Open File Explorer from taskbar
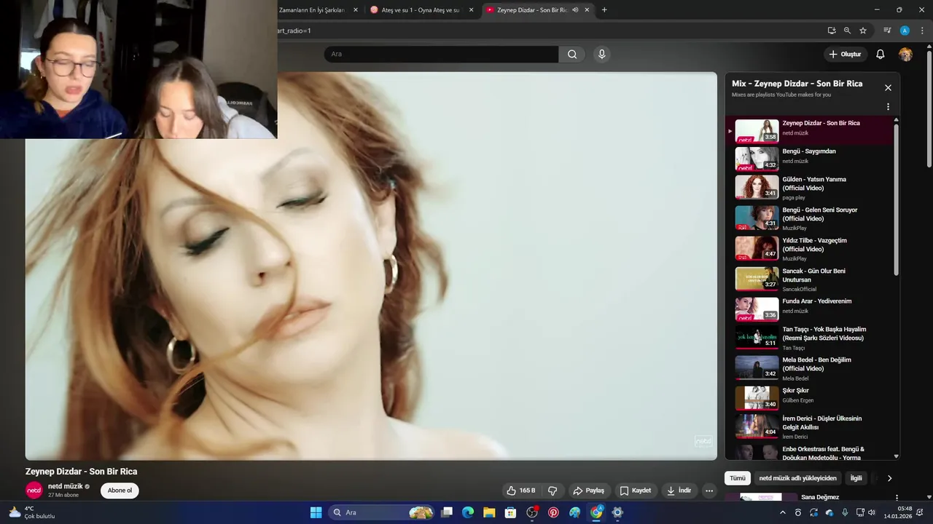This screenshot has width=933, height=524. [x=489, y=512]
